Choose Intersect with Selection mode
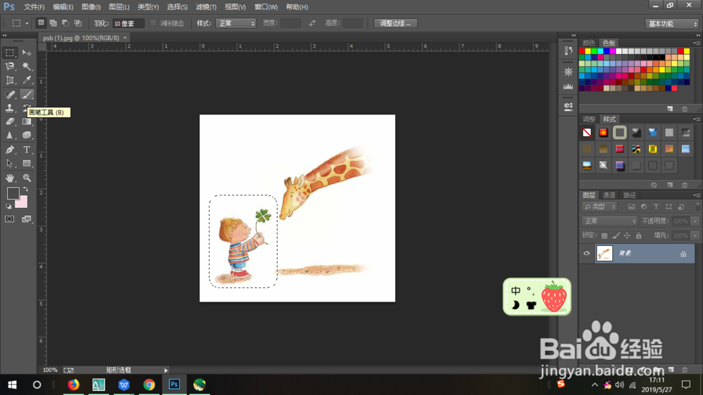Screen dimensions: 703x395 (x=77, y=23)
